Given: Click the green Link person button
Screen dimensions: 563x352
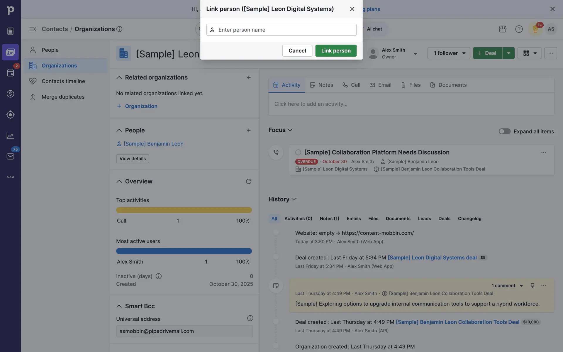Looking at the screenshot, I should click(x=336, y=50).
